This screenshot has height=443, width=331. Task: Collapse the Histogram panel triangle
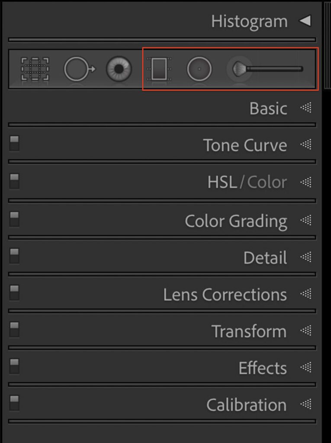[x=305, y=21]
